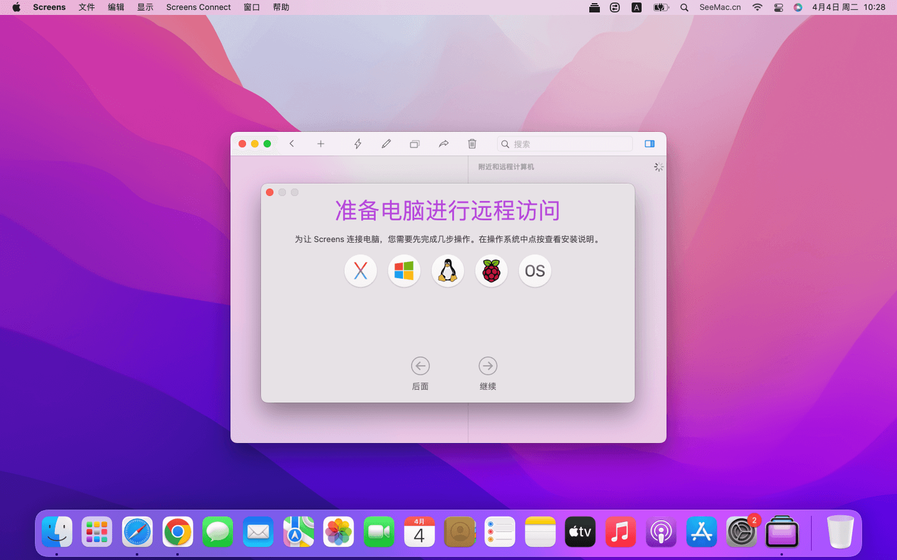Open the windows stack toolbar icon
This screenshot has height=560, width=897.
coord(415,144)
